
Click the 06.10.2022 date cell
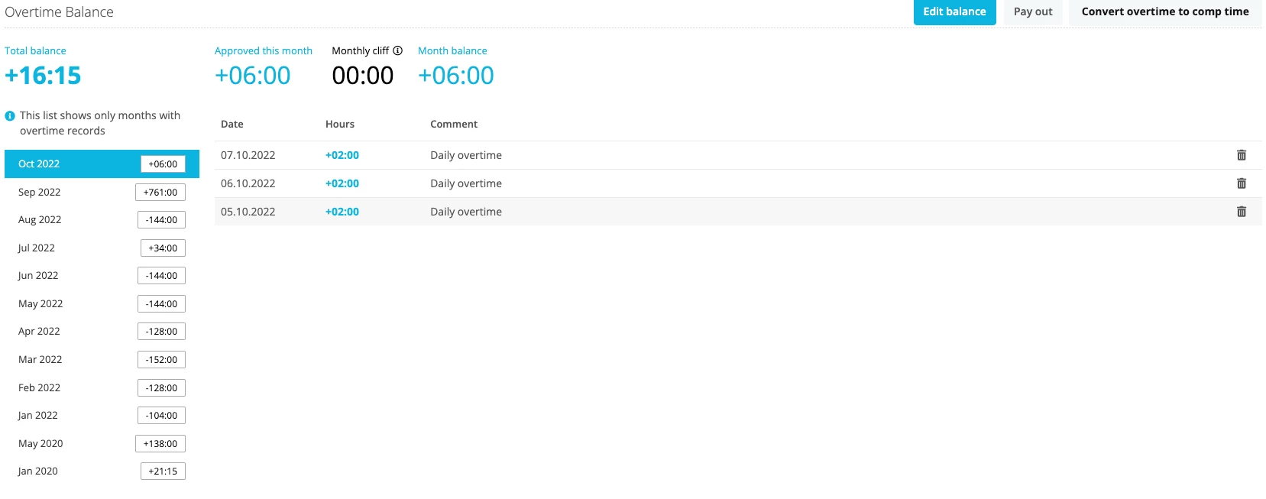click(x=248, y=183)
